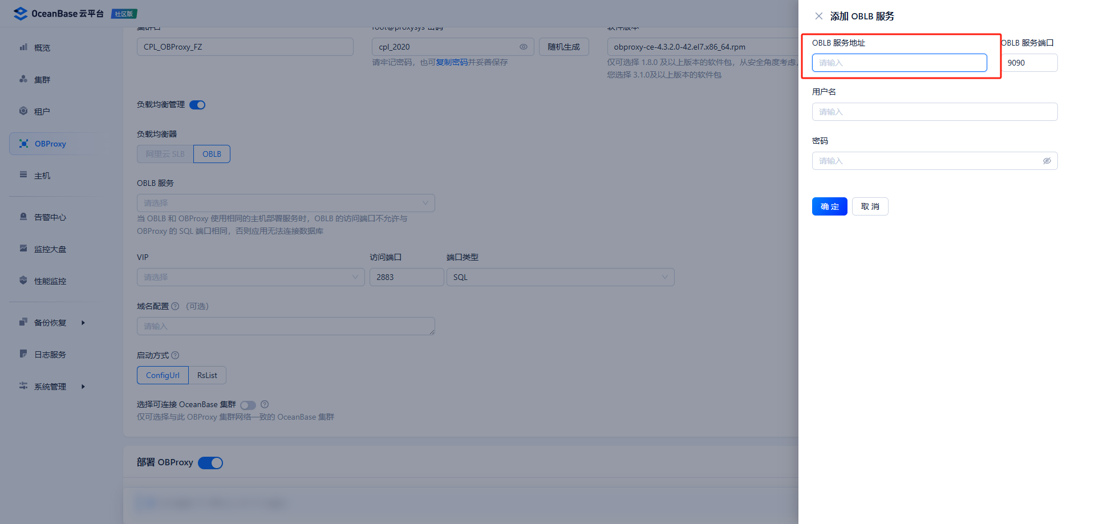Image resolution: width=1095 pixels, height=524 pixels.
Task: Click the 性能监控 performance monitor icon
Action: pos(23,281)
